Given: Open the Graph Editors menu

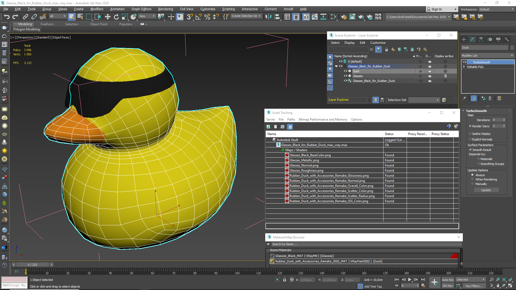Looking at the screenshot, I should (141, 9).
